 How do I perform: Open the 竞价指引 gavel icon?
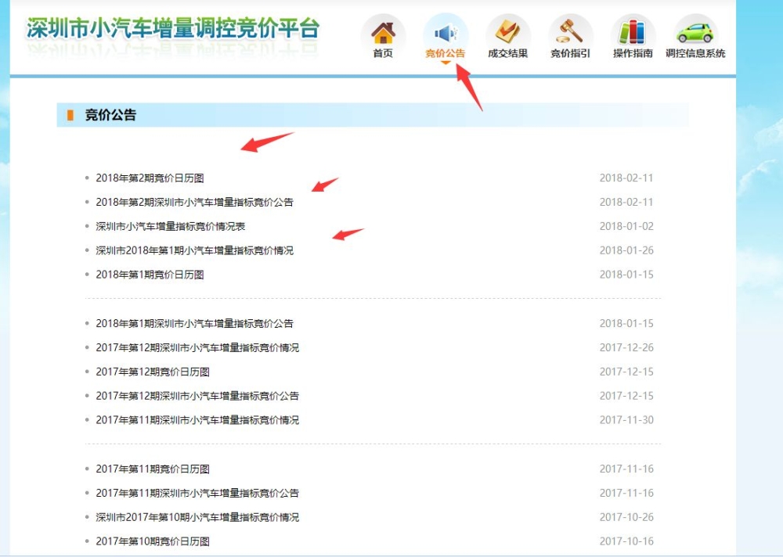[570, 31]
